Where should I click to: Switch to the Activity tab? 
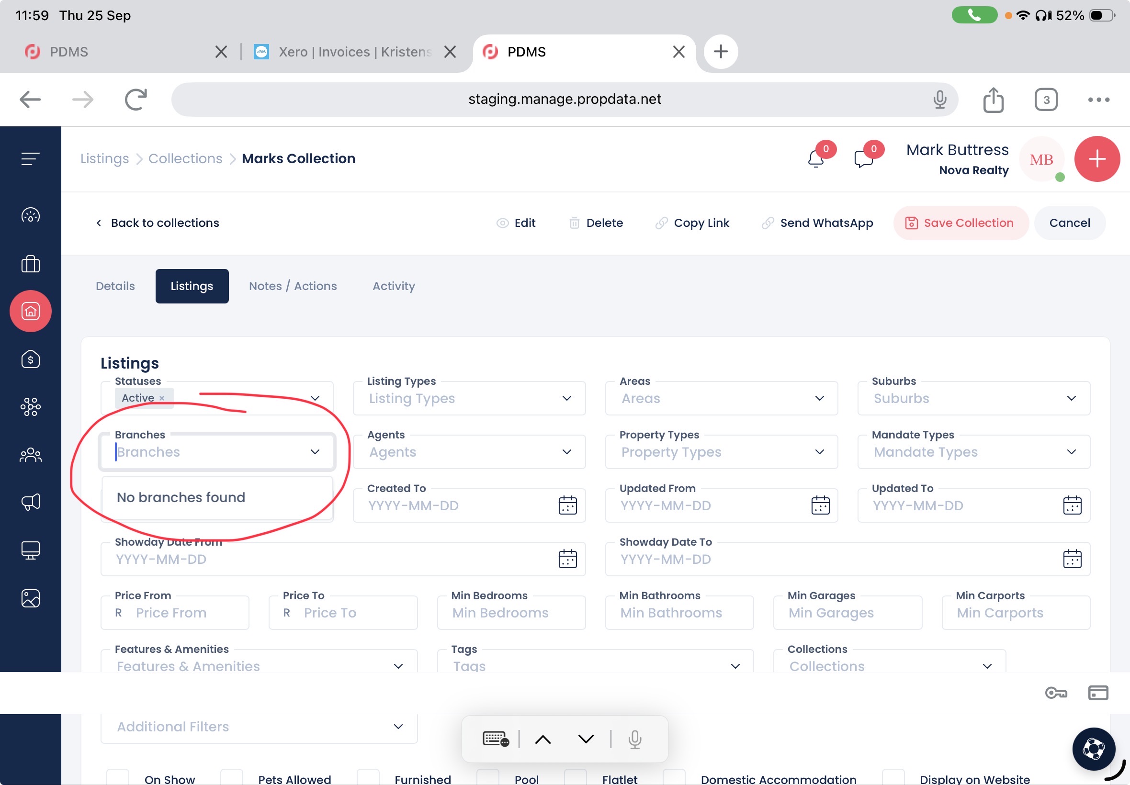tap(394, 286)
